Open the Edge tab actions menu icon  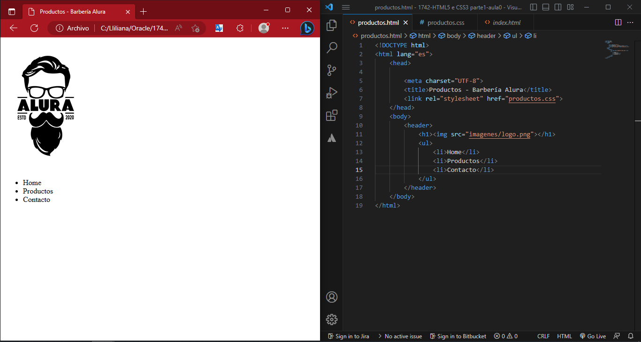tap(12, 11)
